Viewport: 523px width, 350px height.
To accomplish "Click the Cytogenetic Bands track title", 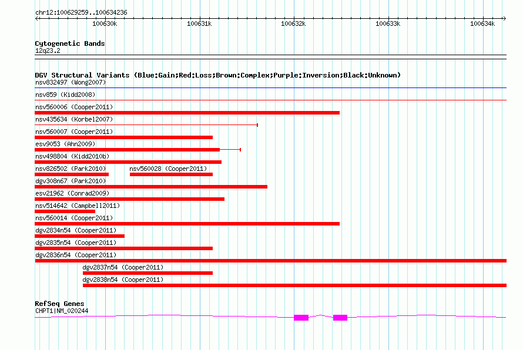I will click(x=70, y=43).
